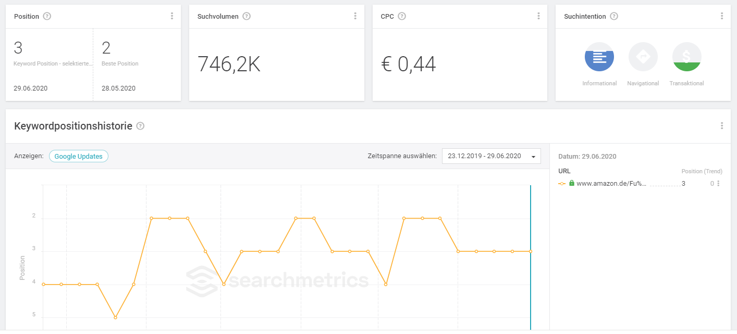This screenshot has height=334, width=737.
Task: Open the CPC card three-dot menu
Action: click(538, 16)
